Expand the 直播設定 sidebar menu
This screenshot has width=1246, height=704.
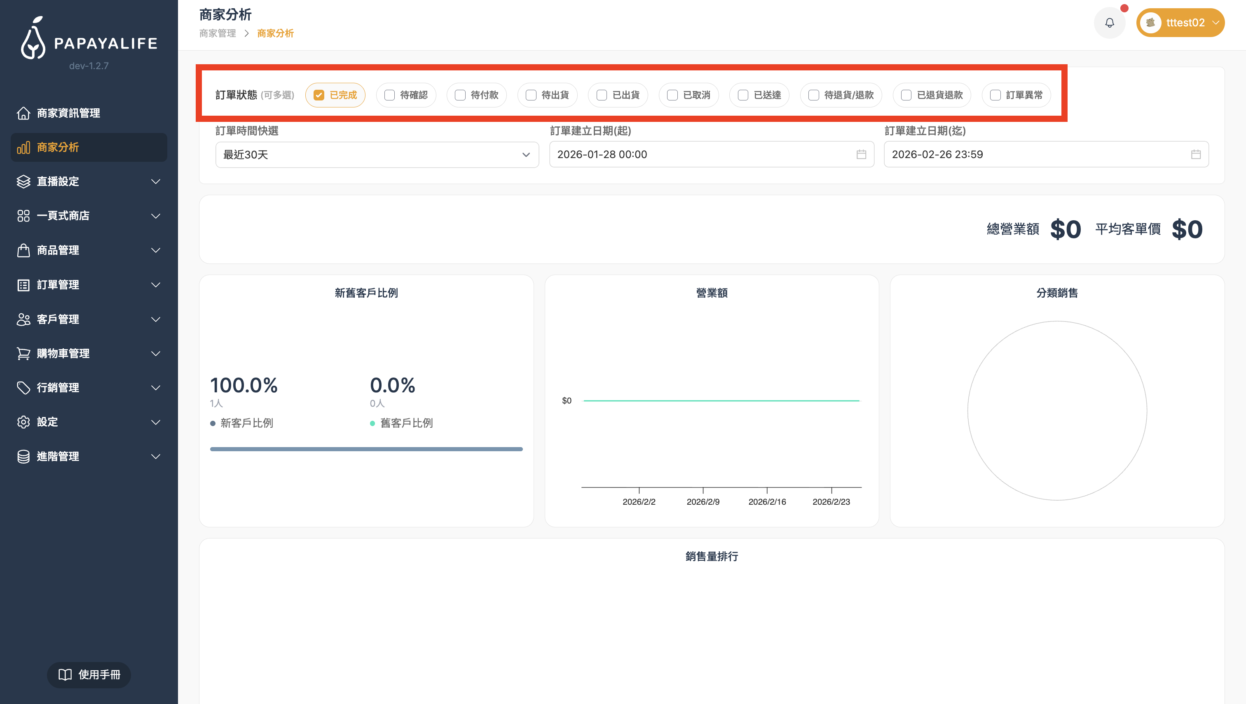89,181
